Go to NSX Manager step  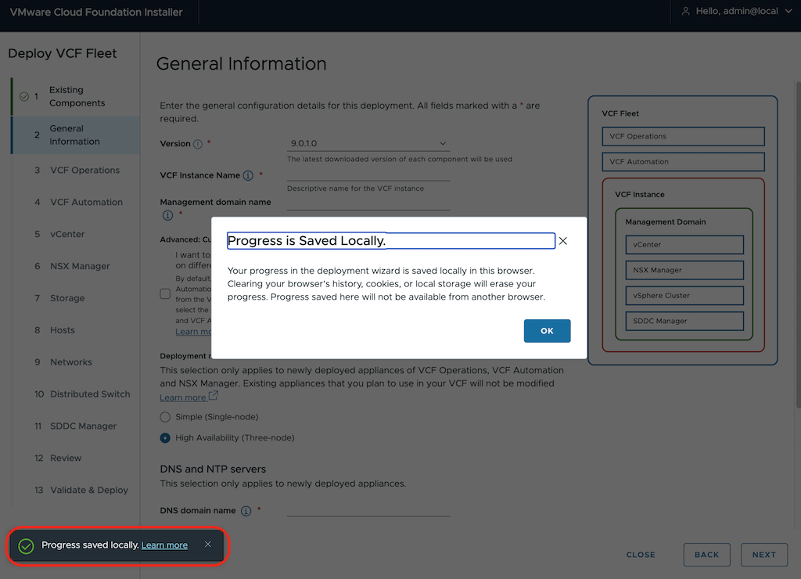[x=80, y=266]
